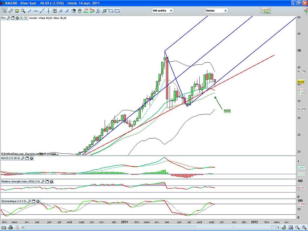Open the Hebdo timeframe dropdown
308x231 pixels.
216,11
